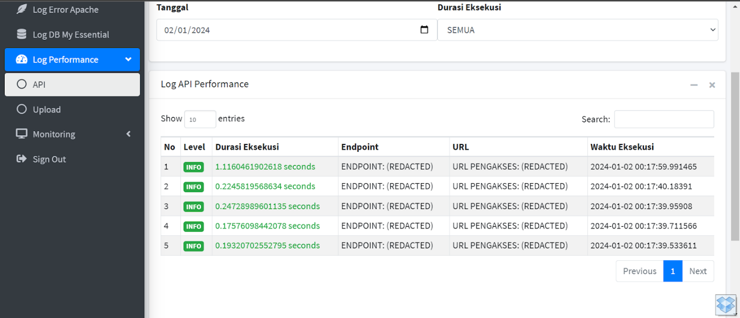Click the Log Performance gauge icon
The image size is (740, 318).
[21, 59]
